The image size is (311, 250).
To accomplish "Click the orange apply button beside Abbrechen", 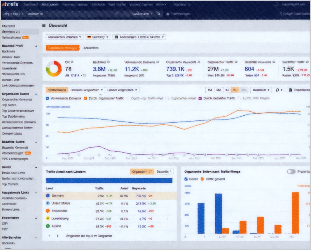I will point(63,48).
